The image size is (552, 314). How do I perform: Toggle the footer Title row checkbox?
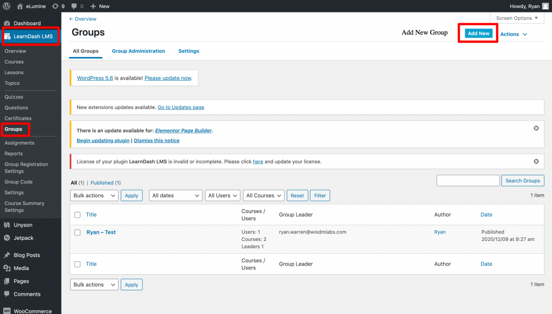[x=78, y=264]
